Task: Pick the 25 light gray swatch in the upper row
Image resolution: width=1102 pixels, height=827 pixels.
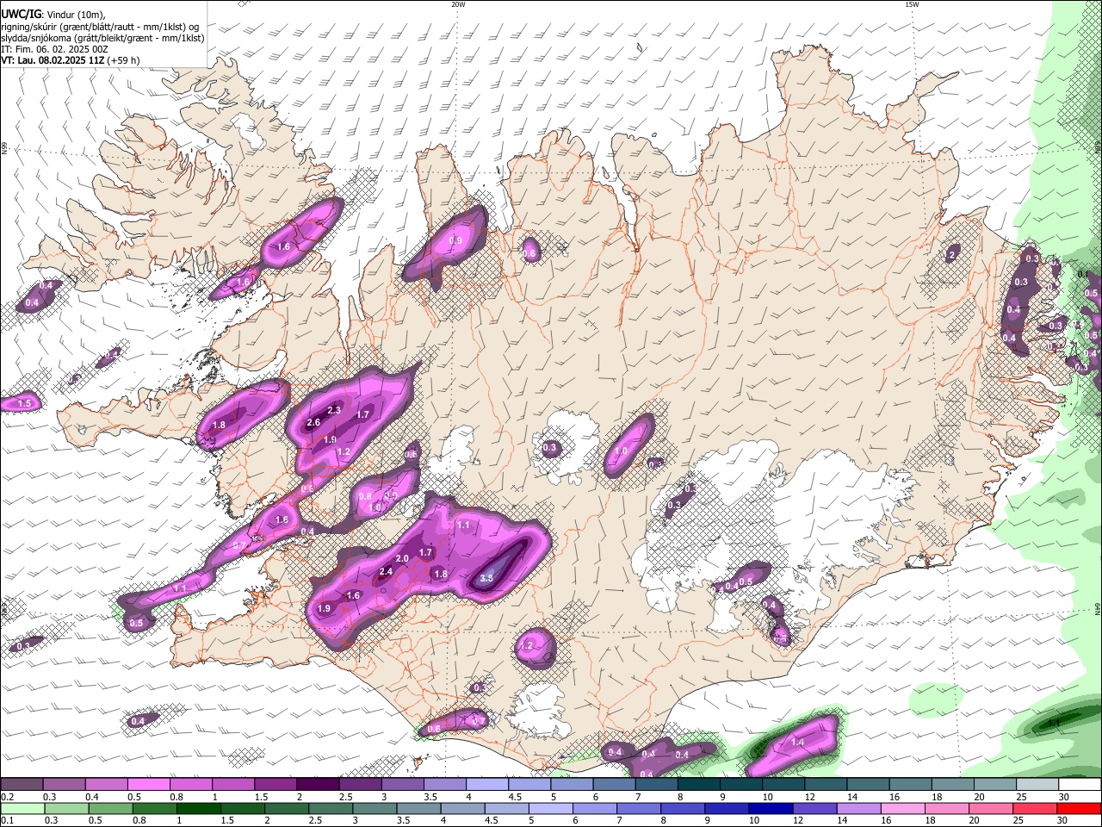Action: 1037,785
